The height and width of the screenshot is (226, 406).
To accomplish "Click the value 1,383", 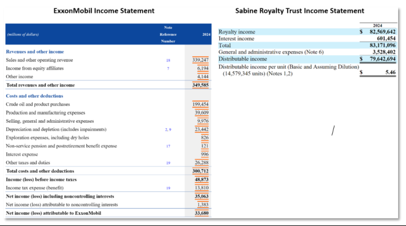I will (x=203, y=205).
